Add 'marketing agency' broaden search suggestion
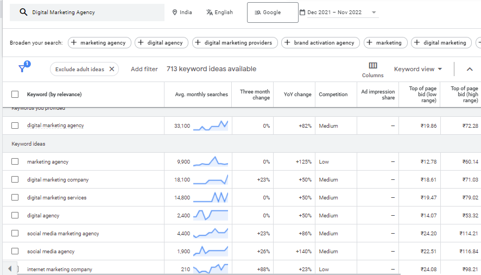The width and height of the screenshot is (481, 275). (98, 42)
